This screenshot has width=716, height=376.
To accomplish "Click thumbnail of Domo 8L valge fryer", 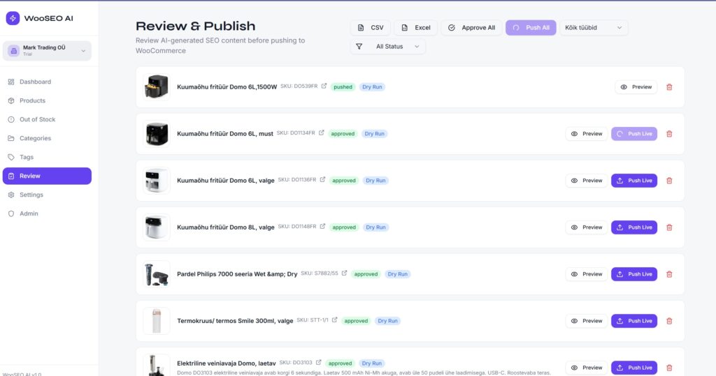I will (157, 227).
